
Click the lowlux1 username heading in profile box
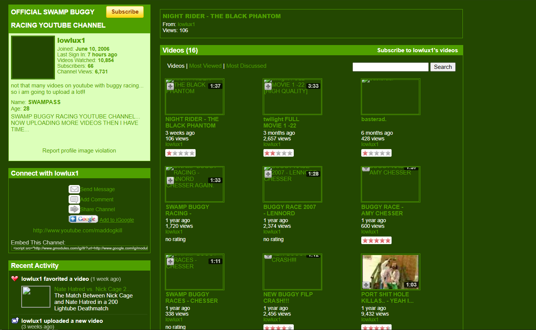pyautogui.click(x=71, y=40)
